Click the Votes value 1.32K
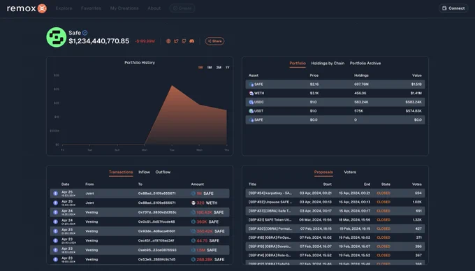This screenshot has width=475, height=271. pos(417,220)
